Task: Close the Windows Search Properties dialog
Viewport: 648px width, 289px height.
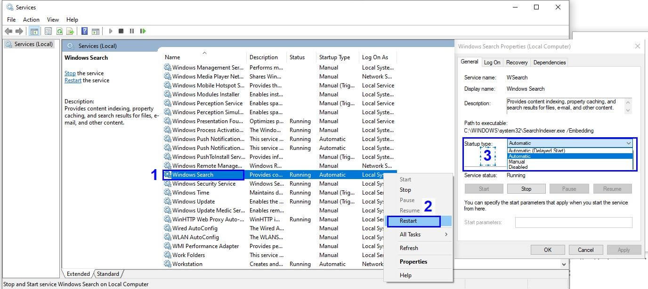Action: (x=637, y=46)
